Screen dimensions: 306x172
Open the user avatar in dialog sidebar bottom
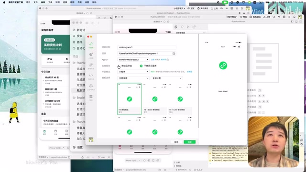(91, 140)
